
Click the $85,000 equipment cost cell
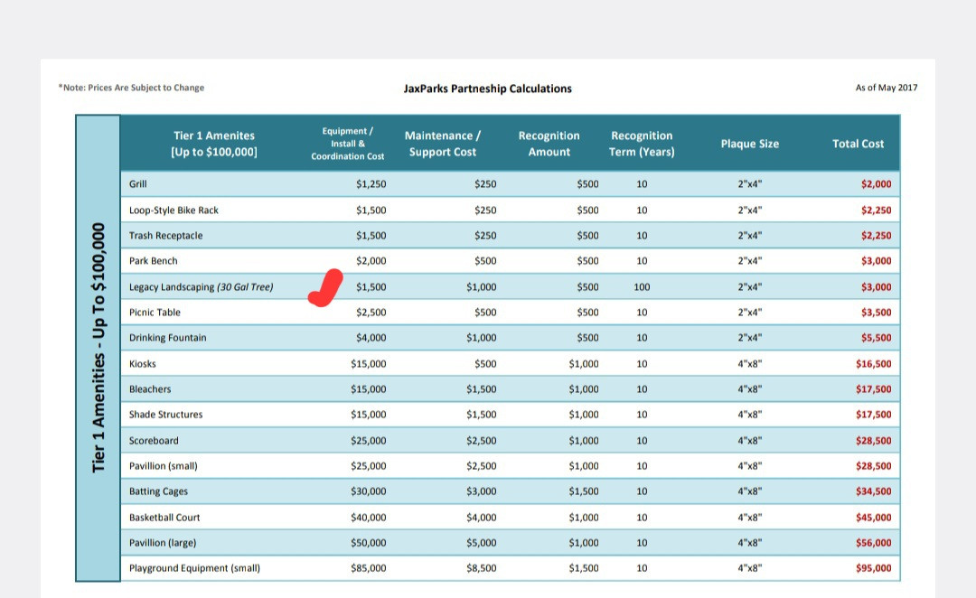tap(368, 568)
